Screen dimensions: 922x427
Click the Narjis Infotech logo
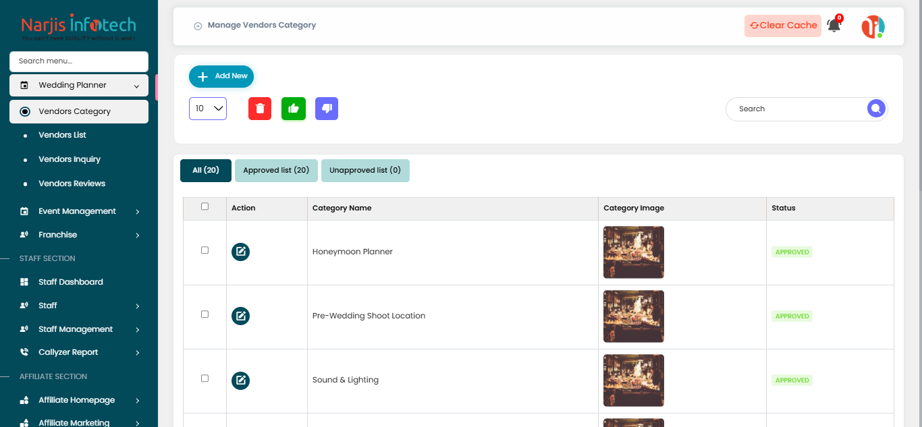[79, 28]
